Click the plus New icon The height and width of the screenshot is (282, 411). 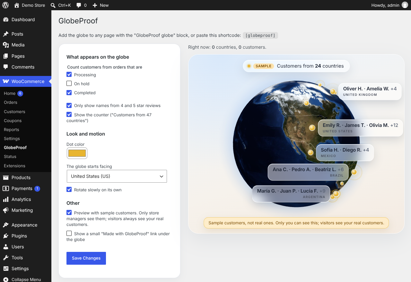coord(95,5)
